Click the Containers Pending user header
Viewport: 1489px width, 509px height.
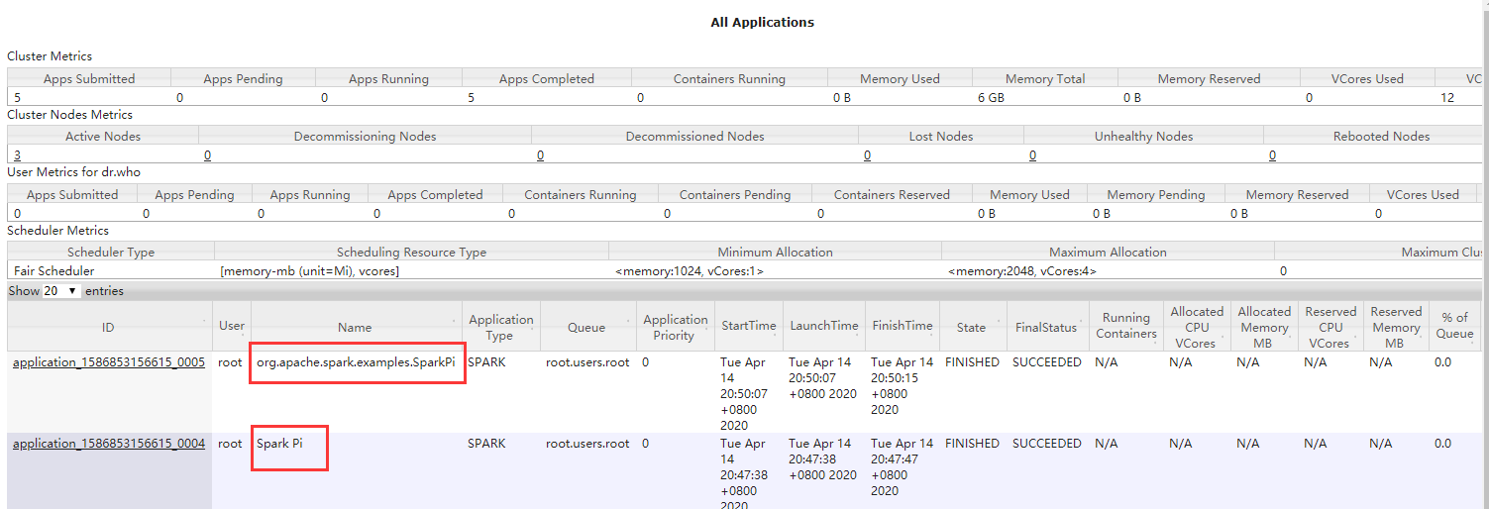coord(735,195)
